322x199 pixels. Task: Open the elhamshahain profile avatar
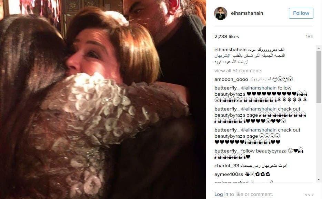(221, 13)
